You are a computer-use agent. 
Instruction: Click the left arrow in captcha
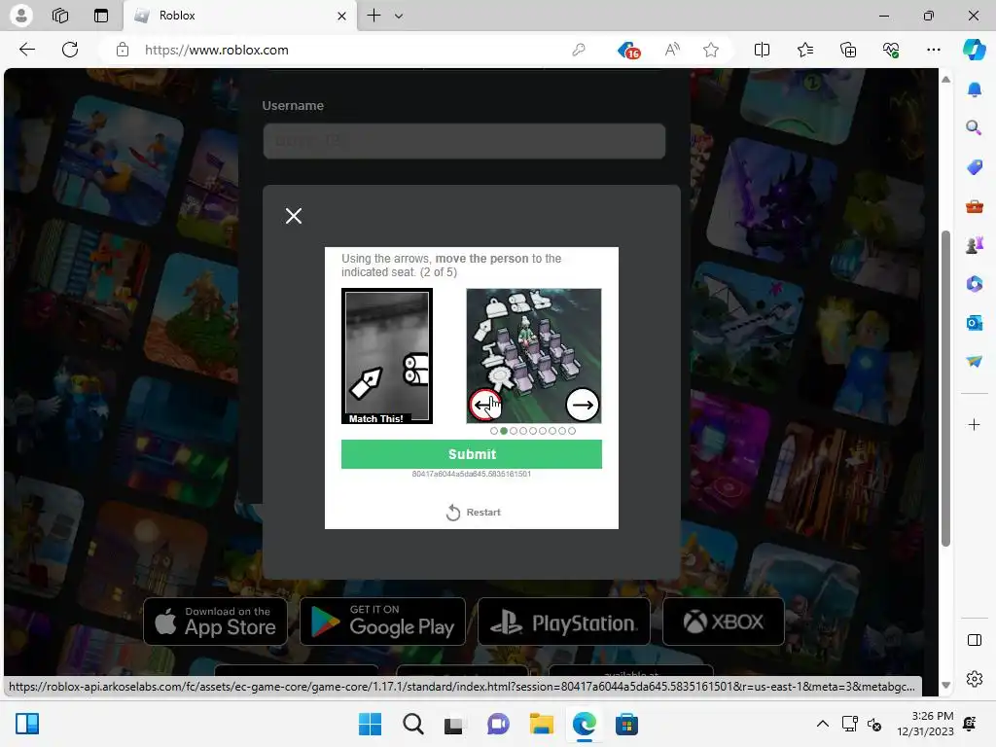pyautogui.click(x=485, y=405)
